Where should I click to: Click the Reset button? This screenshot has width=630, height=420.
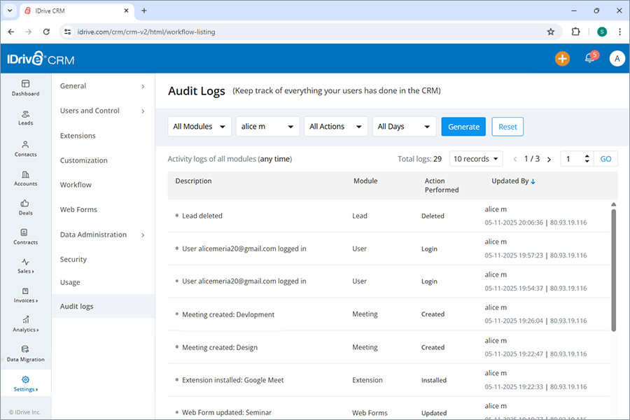507,127
